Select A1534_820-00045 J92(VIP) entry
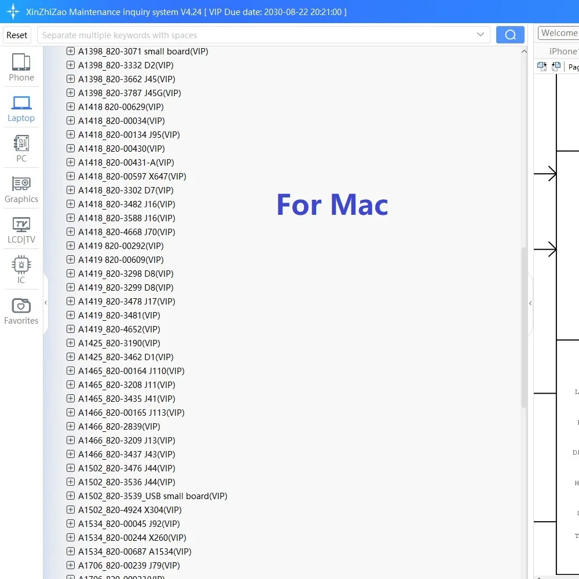The height and width of the screenshot is (579, 579). click(x=129, y=524)
